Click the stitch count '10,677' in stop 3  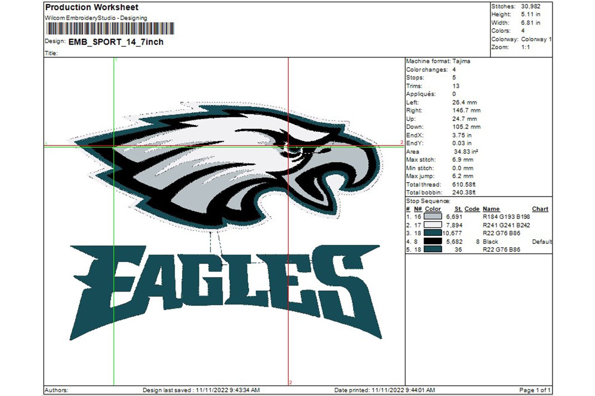[452, 233]
